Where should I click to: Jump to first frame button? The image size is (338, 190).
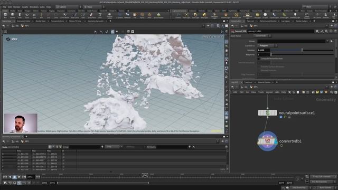[5, 177]
